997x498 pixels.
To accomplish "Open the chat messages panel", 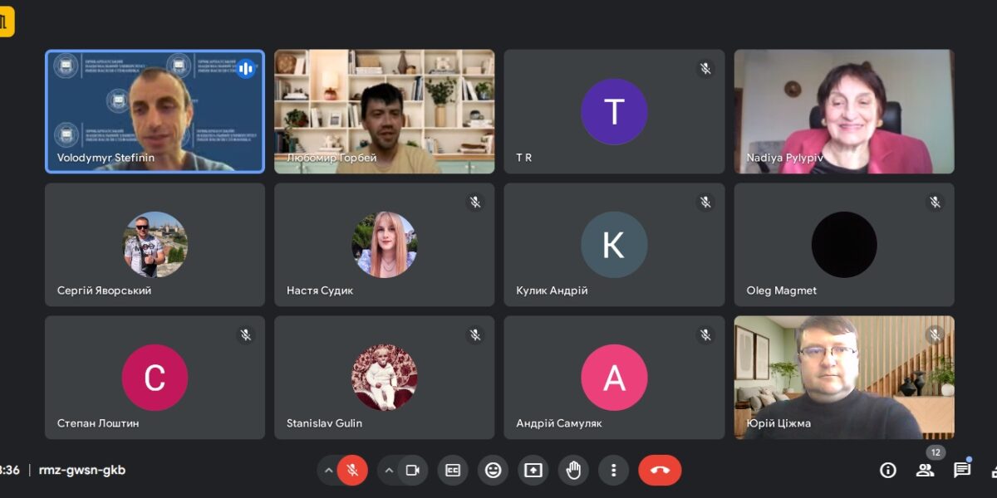I will point(962,471).
